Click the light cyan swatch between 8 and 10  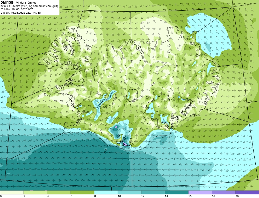tap(106, 192)
